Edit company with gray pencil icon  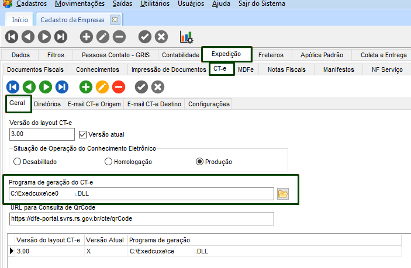pos(103,37)
